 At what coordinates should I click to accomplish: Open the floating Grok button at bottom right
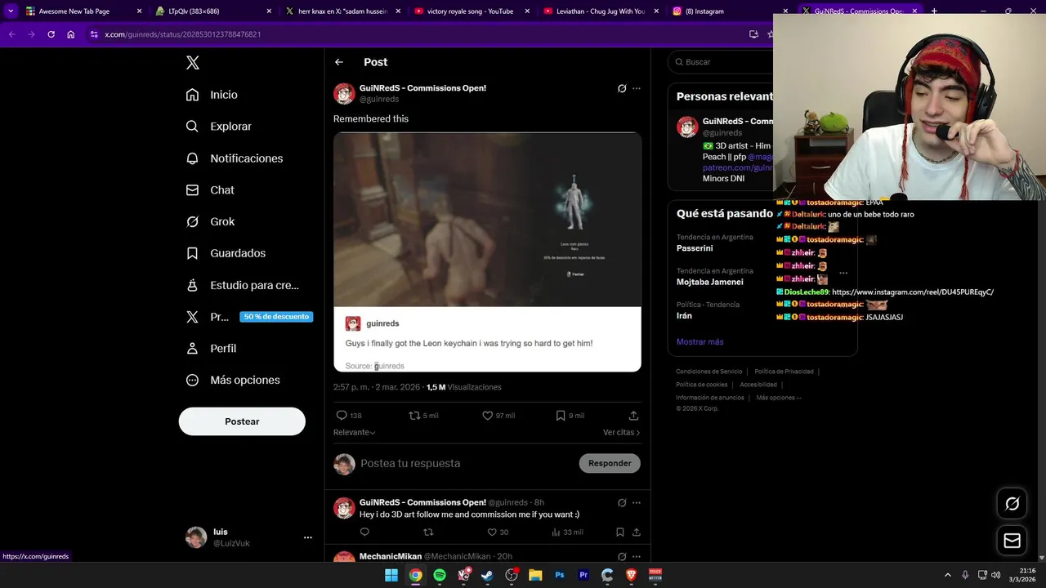tap(1012, 504)
